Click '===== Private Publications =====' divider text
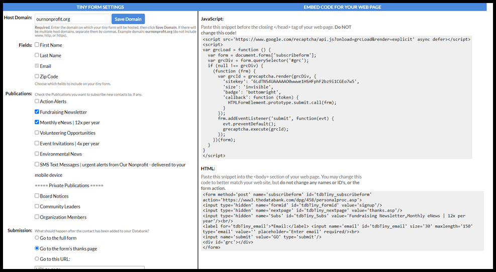Viewport: 496px width, 272px height. 69,185
